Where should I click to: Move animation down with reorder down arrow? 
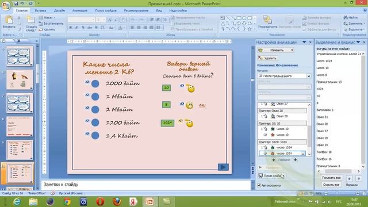pos(295,160)
